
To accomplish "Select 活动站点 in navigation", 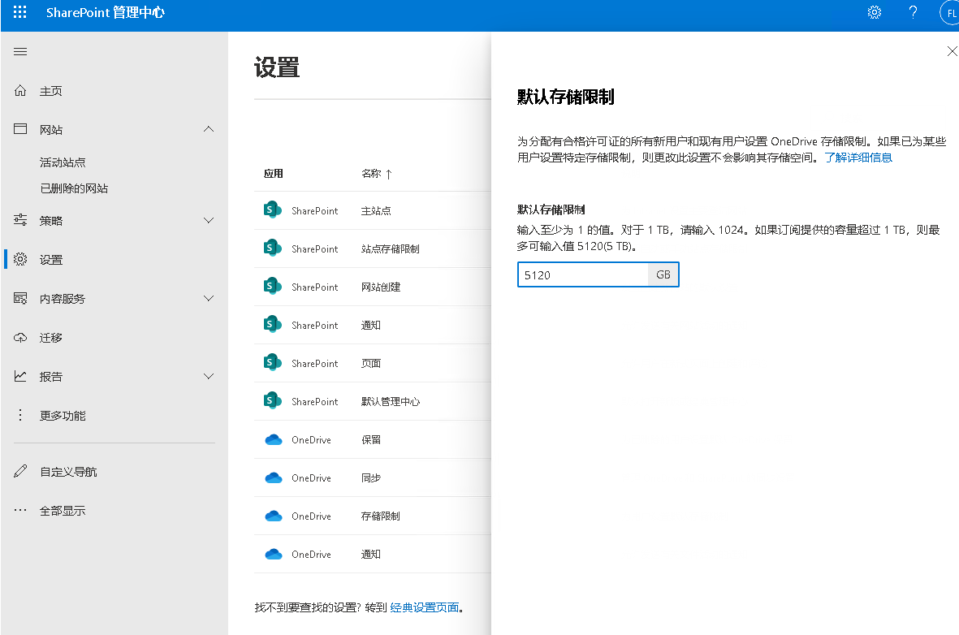I will coord(63,162).
